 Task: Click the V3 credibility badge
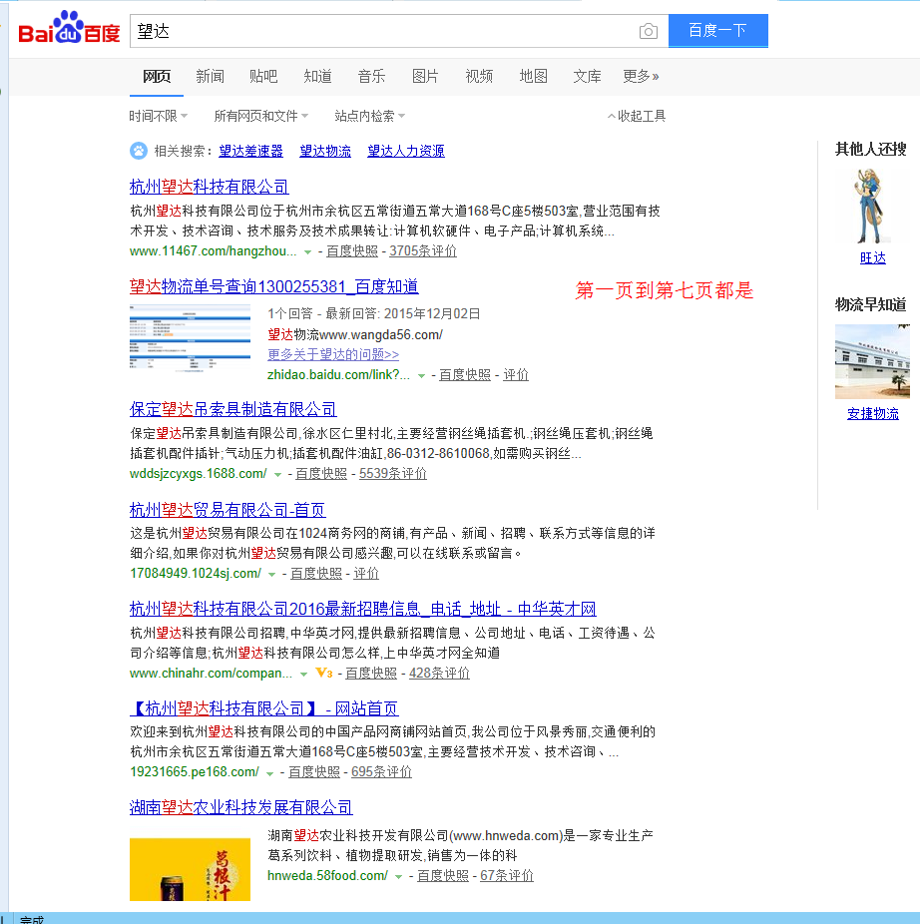(324, 673)
